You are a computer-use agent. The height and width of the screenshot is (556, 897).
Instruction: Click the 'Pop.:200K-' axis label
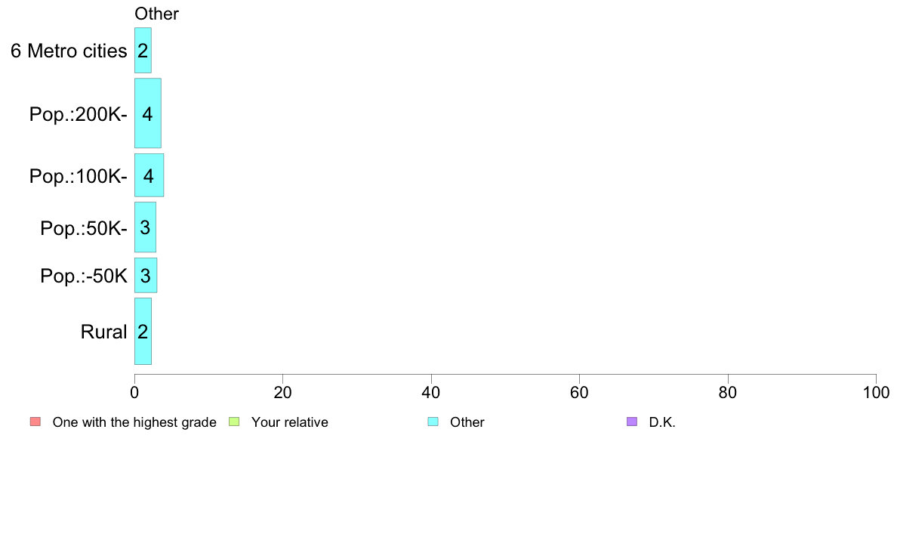79,115
